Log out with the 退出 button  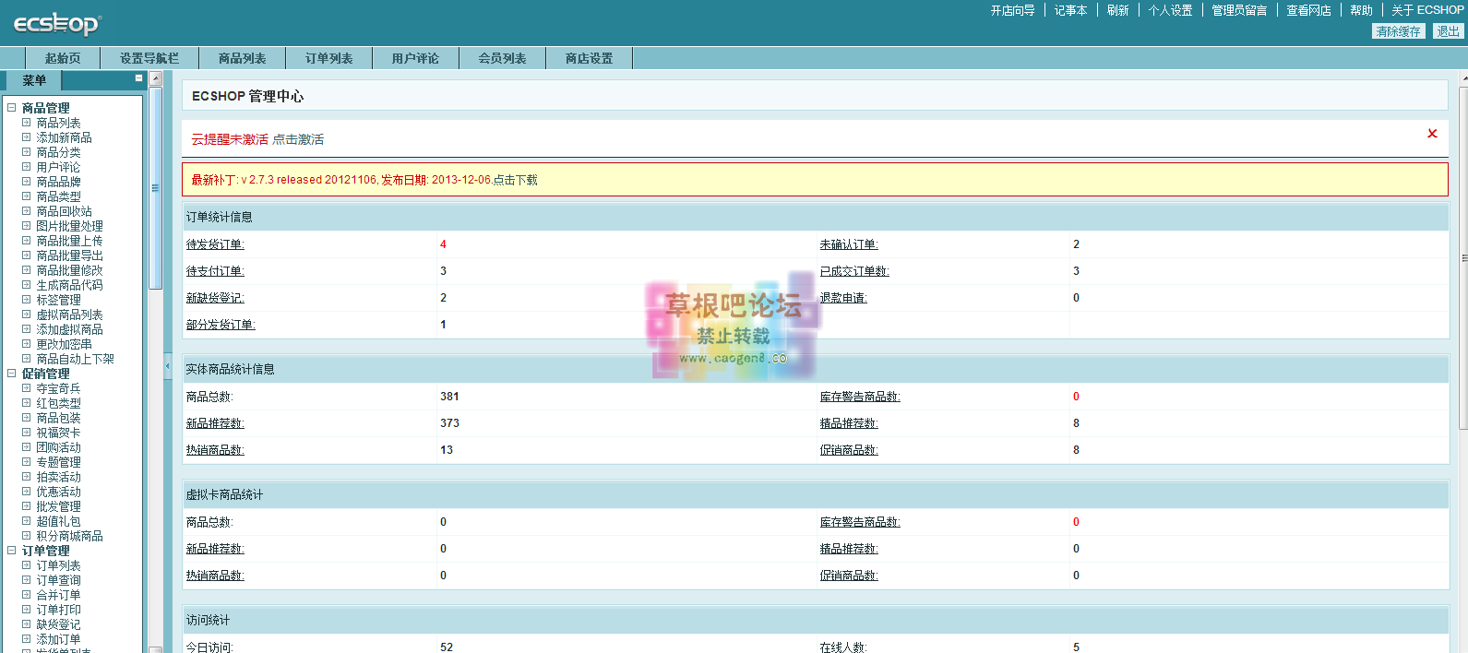(1448, 31)
